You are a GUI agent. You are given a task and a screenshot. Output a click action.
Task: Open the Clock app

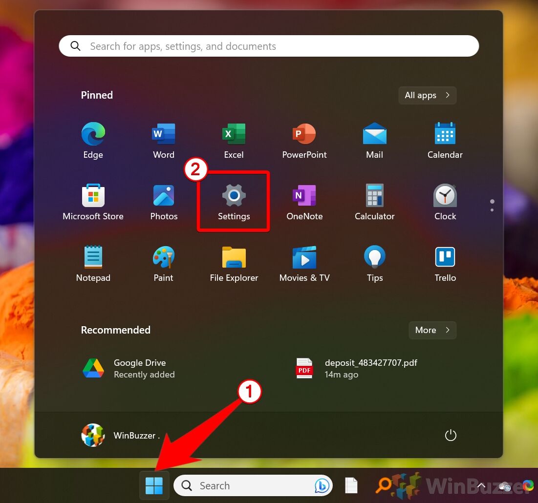[x=445, y=202]
